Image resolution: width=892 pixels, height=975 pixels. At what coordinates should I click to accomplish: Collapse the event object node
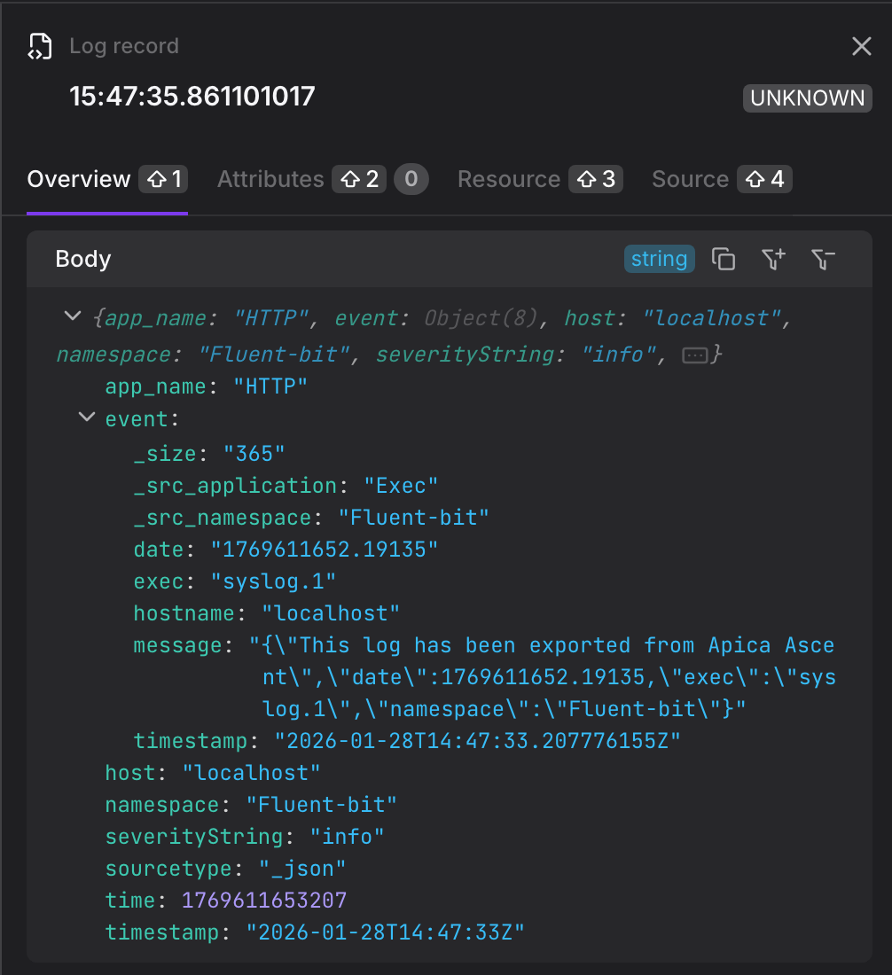click(86, 417)
